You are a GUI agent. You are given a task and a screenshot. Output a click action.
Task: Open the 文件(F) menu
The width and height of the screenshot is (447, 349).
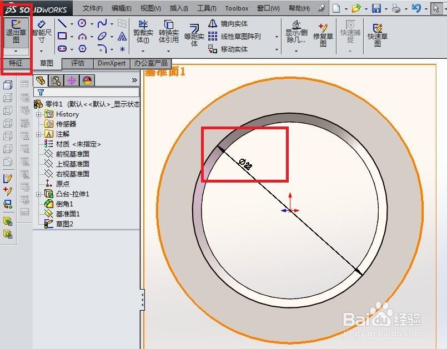93,8
